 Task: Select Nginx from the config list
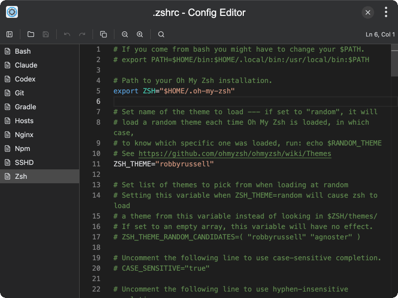click(24, 135)
